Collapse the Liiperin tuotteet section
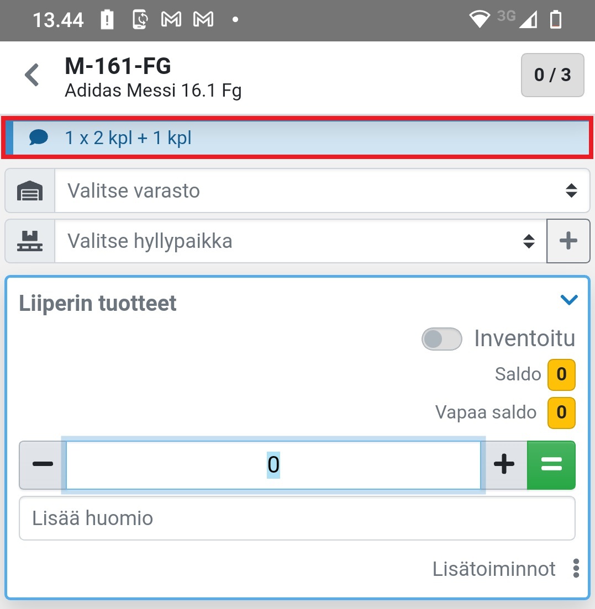Image resolution: width=595 pixels, height=609 pixels. 568,300
